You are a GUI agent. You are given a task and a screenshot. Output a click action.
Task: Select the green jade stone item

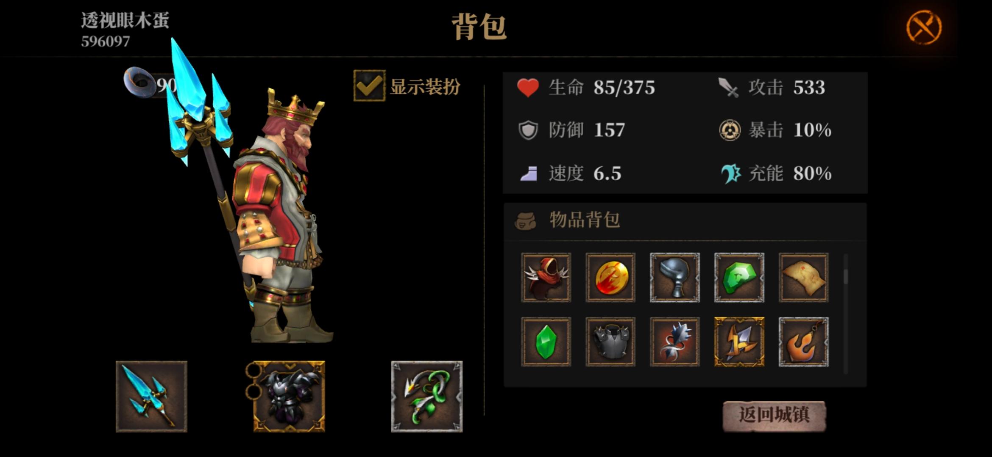tap(739, 278)
